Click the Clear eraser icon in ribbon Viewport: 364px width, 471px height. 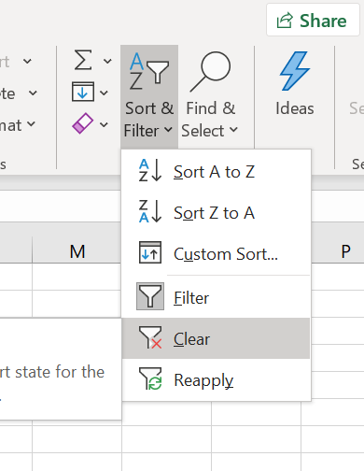point(82,123)
